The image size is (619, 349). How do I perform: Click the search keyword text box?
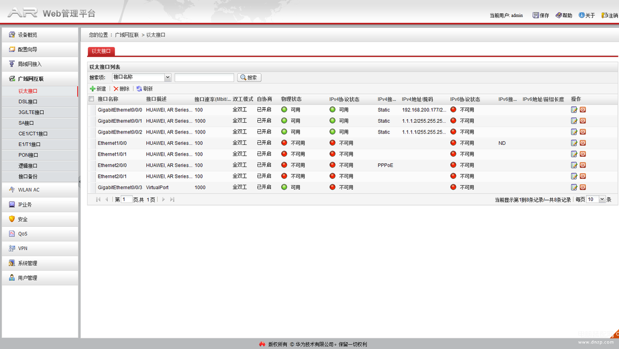point(204,77)
